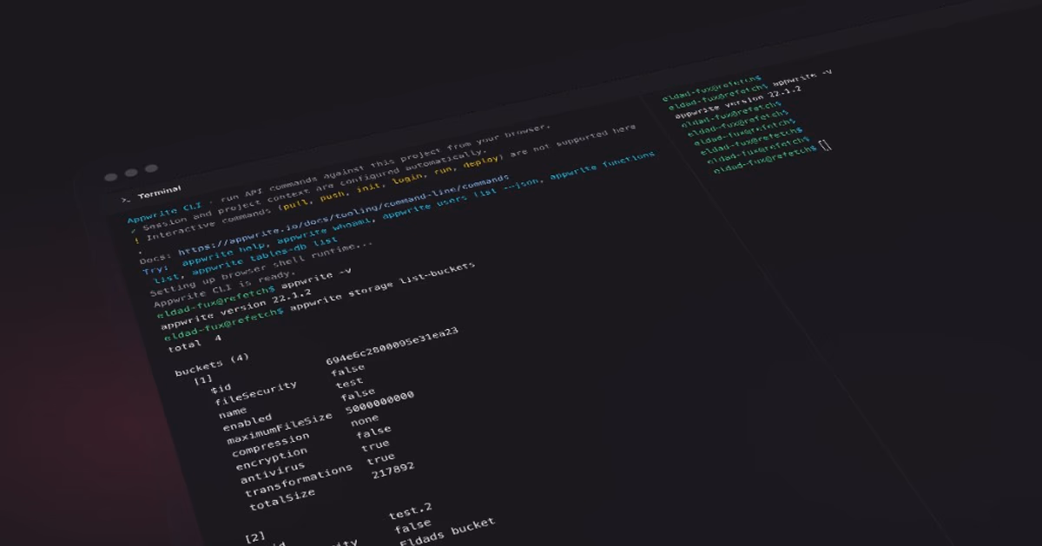The image size is (1042, 546).
Task: Click the 217892 value
Action: [x=392, y=471]
